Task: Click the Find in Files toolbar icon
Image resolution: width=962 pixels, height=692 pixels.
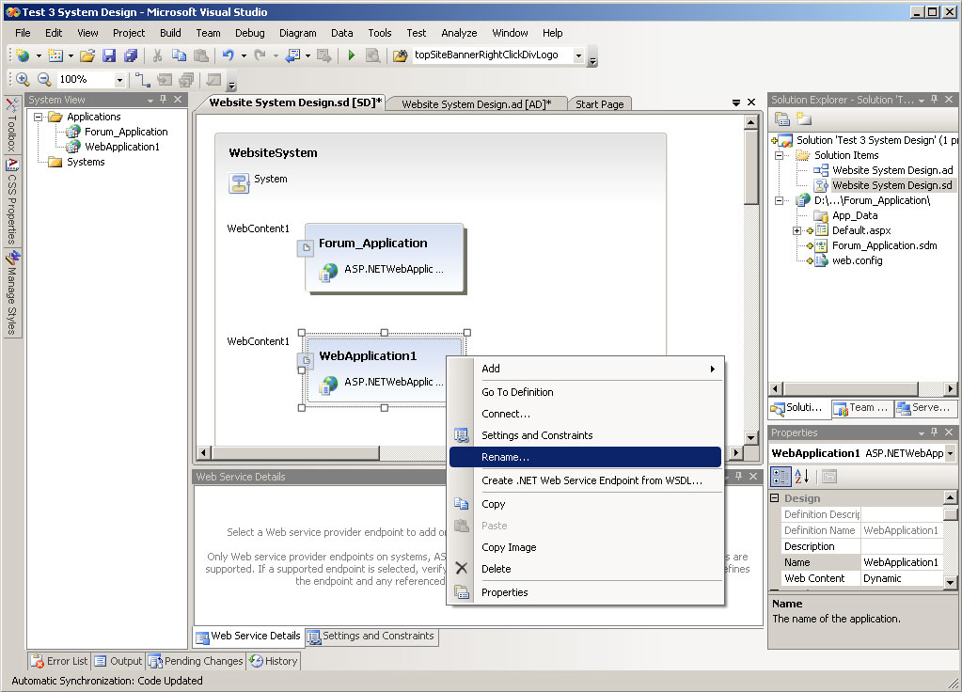Action: click(x=400, y=55)
